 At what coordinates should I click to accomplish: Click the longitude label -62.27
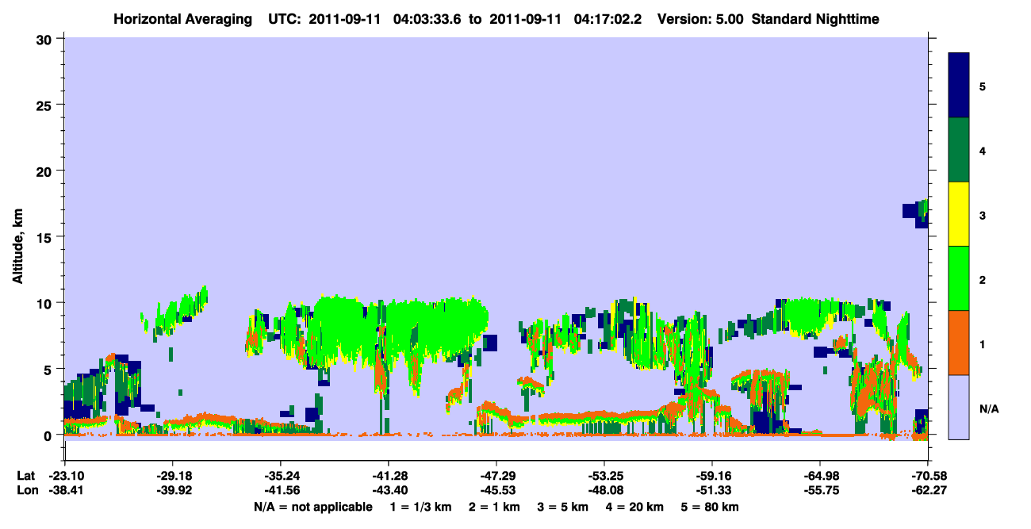[x=926, y=491]
